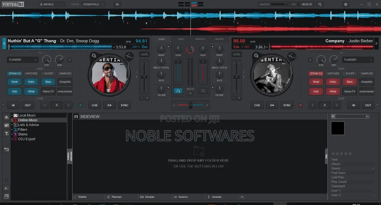Click the black cover art thumbnail in info panel
The width and height of the screenshot is (381, 205).
[338, 128]
